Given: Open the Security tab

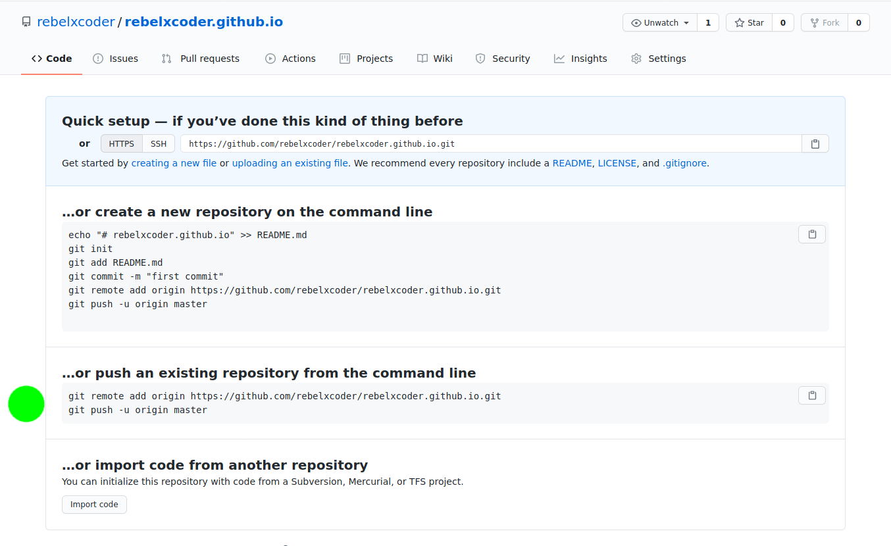Looking at the screenshot, I should coord(502,59).
